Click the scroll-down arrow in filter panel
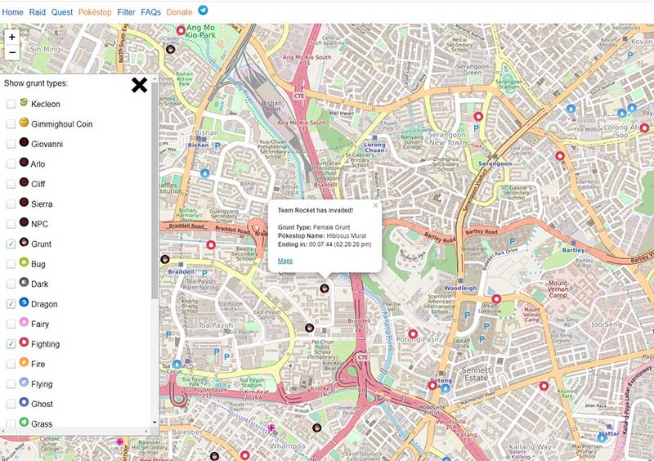654x461 pixels. click(x=155, y=423)
